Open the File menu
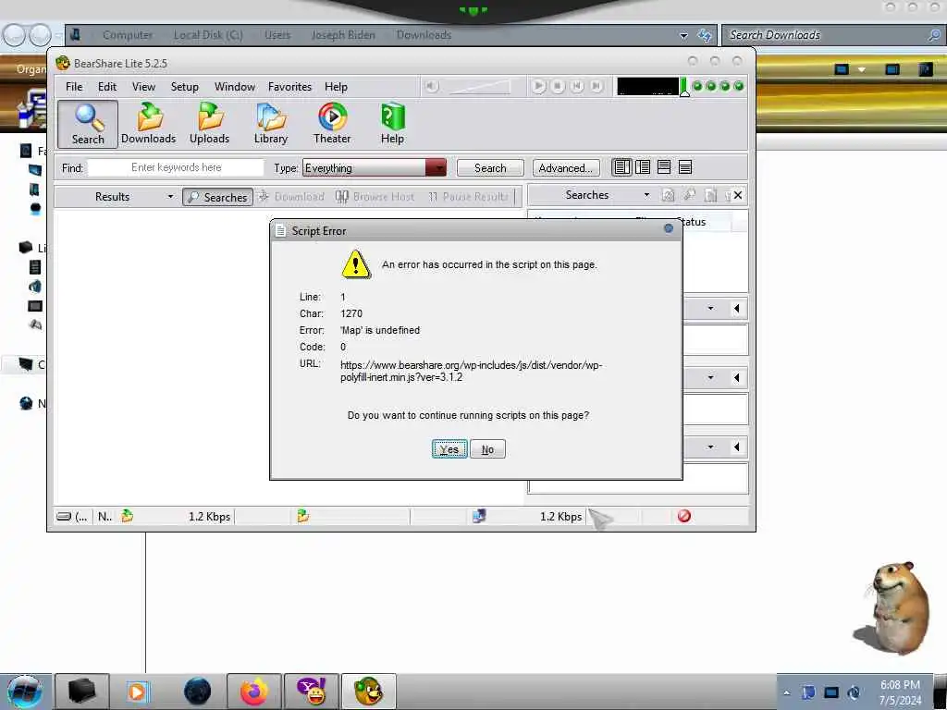The image size is (947, 710). 74,87
